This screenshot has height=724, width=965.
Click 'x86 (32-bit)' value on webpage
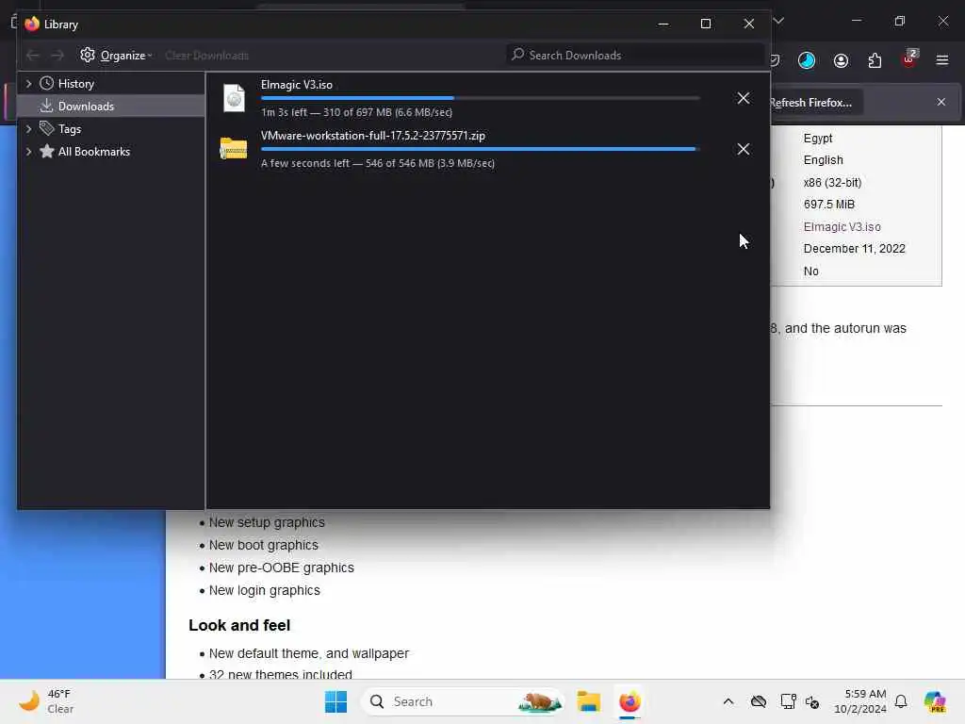pyautogui.click(x=832, y=183)
